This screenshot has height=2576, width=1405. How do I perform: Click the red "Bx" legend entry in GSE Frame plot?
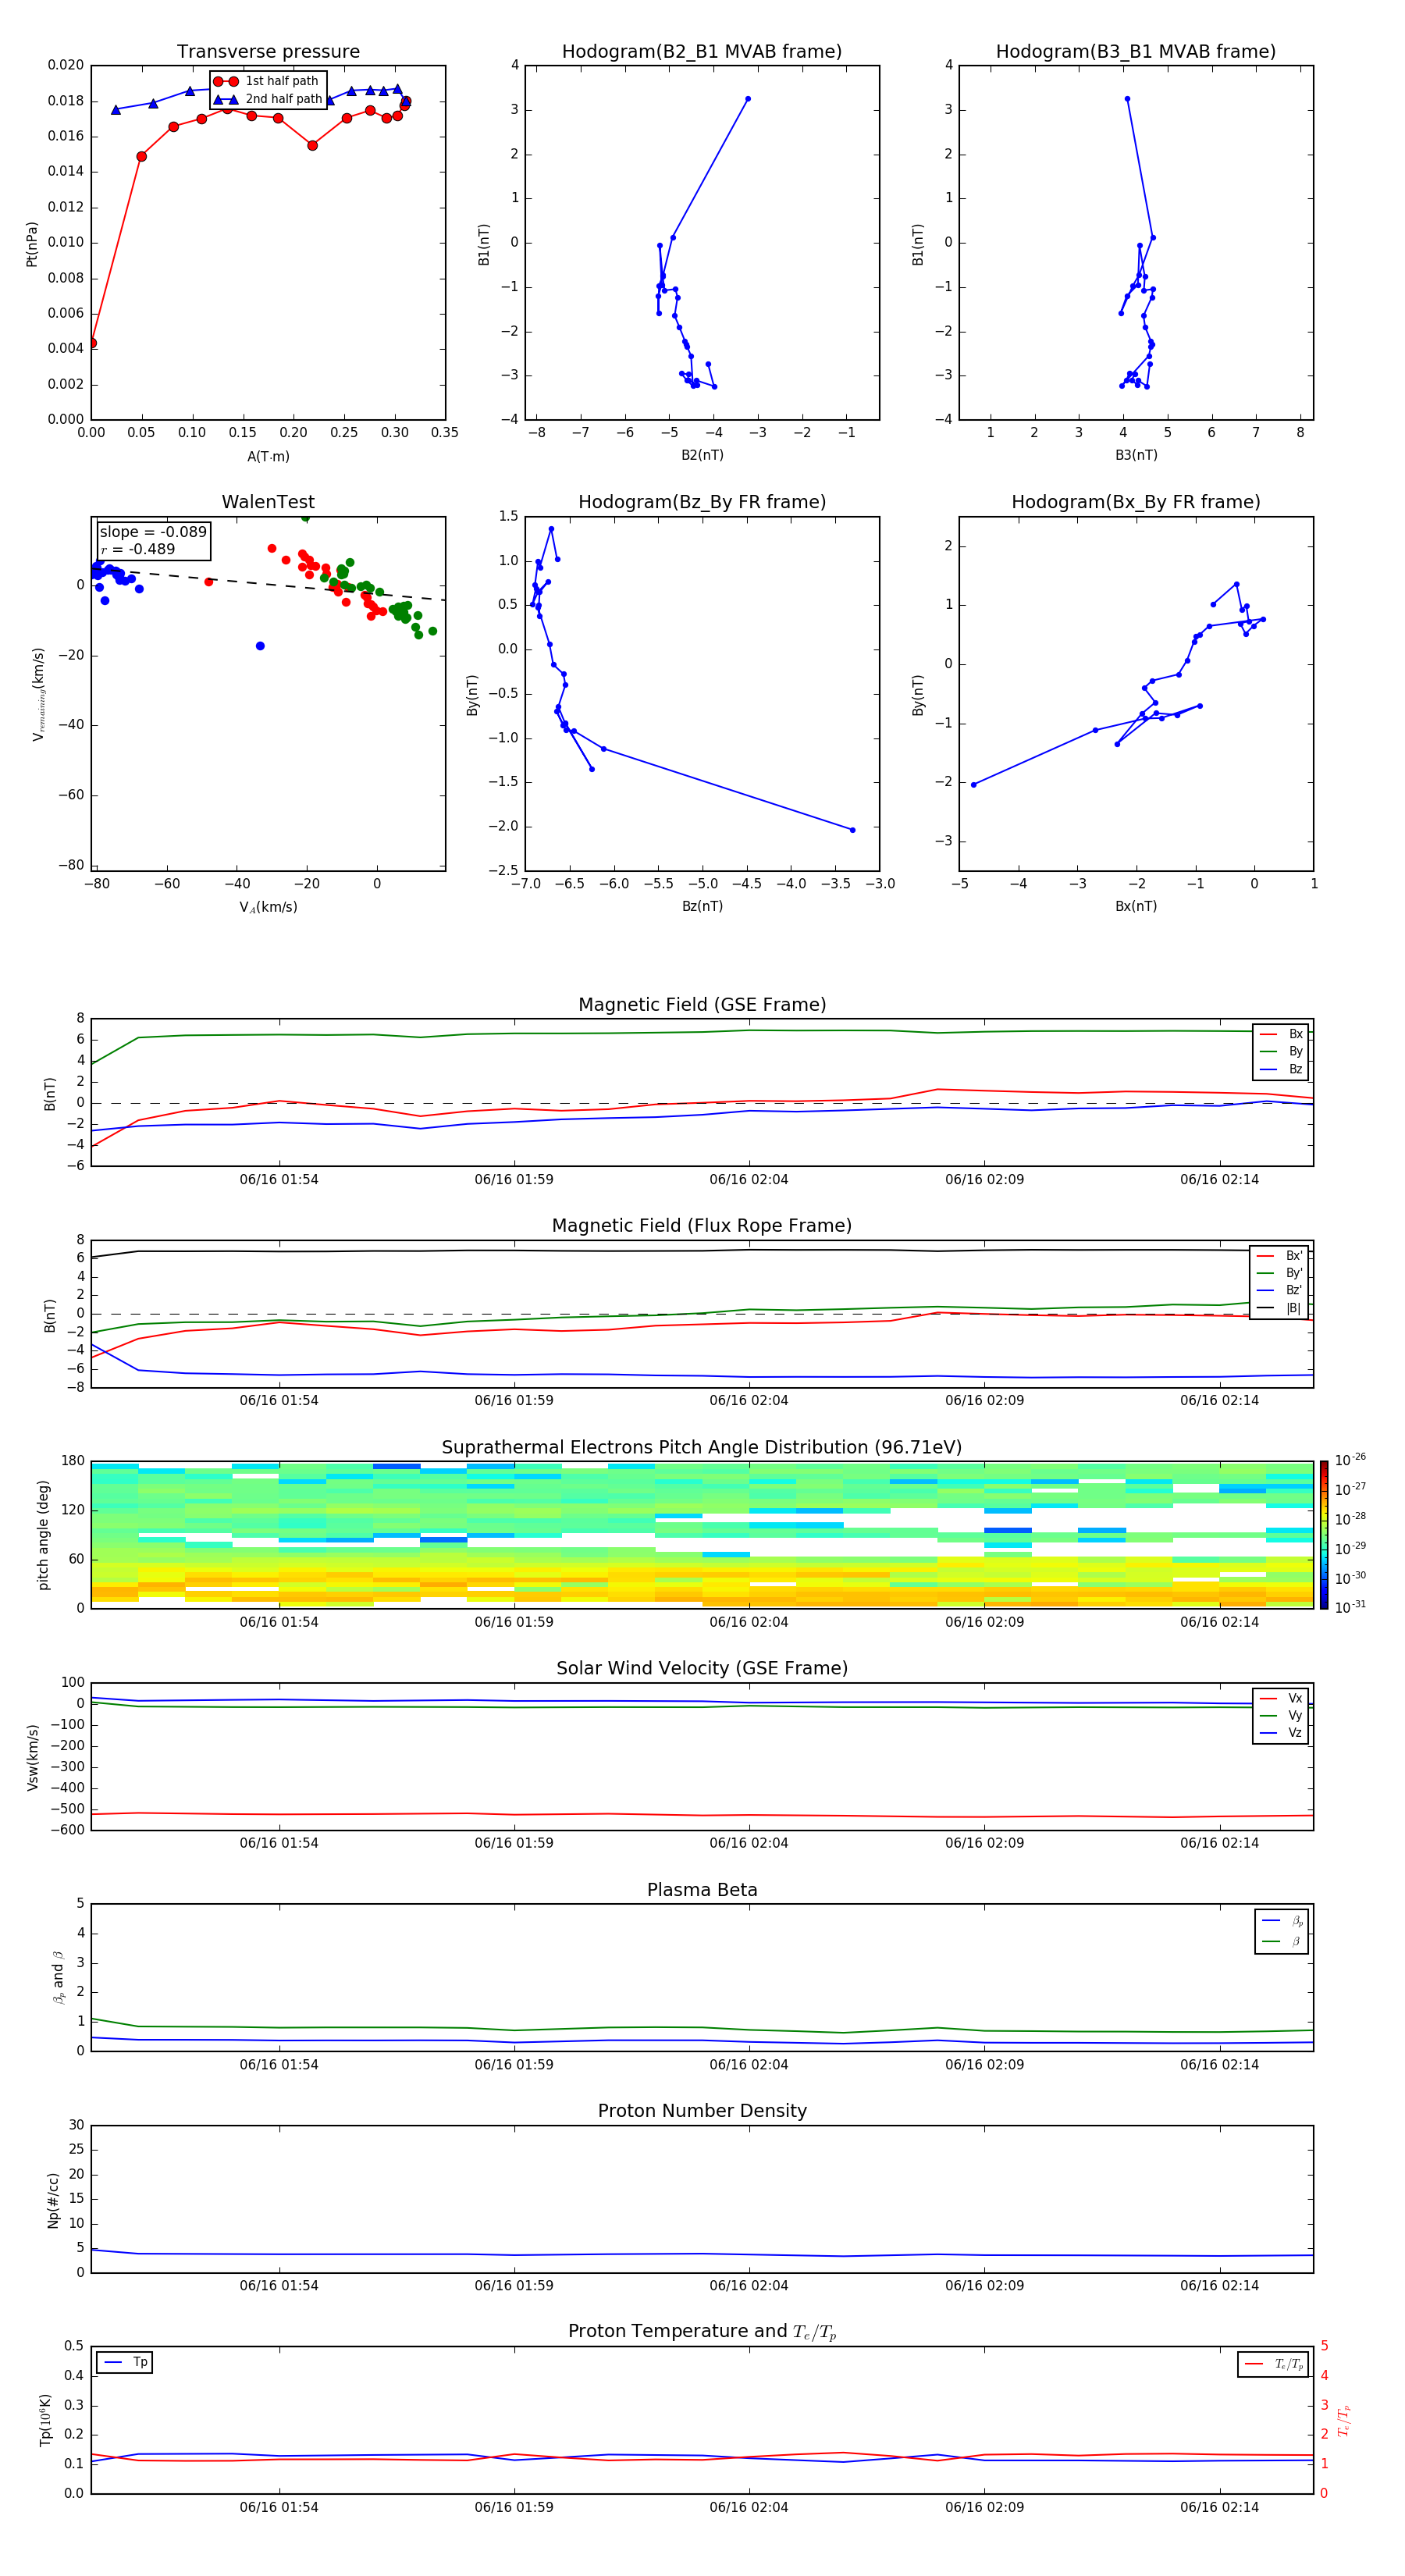point(1281,1034)
